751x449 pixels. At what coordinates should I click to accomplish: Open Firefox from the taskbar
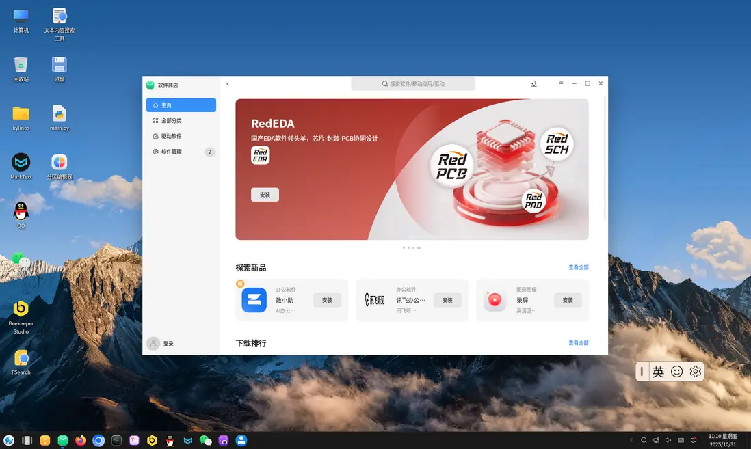pos(81,440)
